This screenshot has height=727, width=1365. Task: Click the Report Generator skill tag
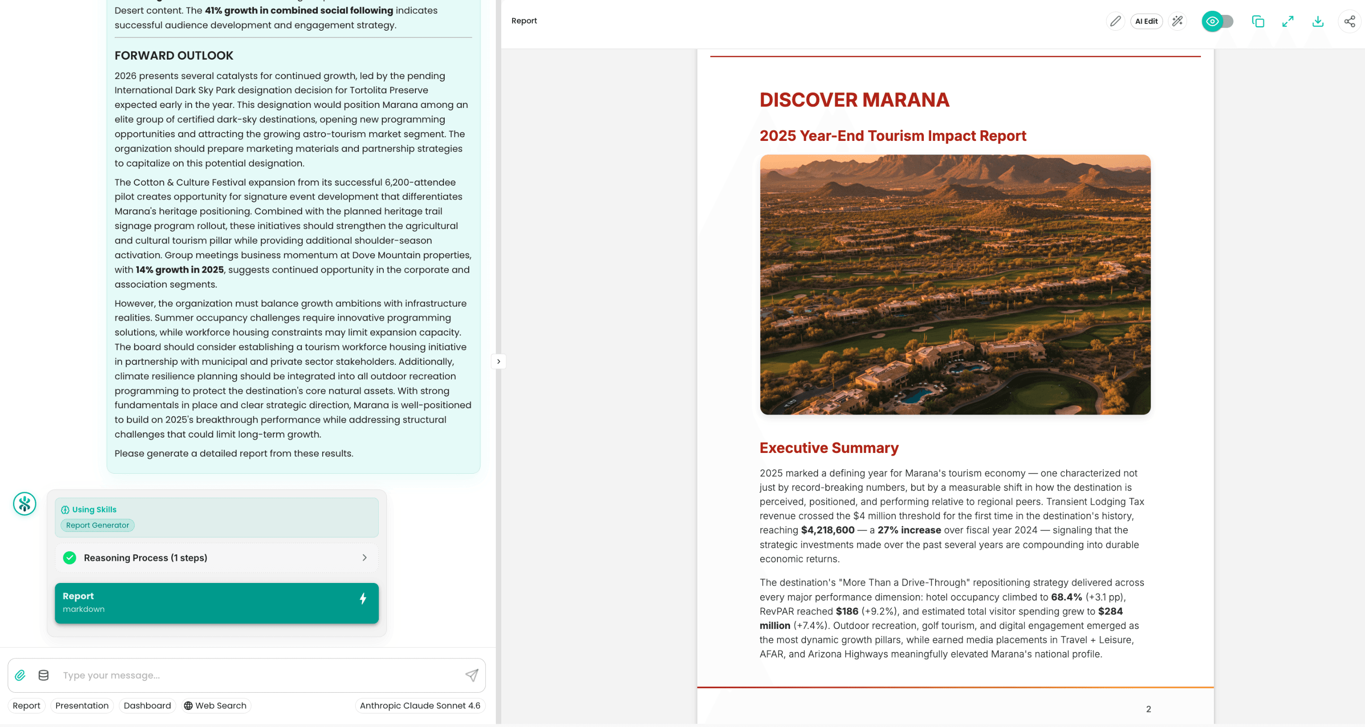[x=98, y=525]
